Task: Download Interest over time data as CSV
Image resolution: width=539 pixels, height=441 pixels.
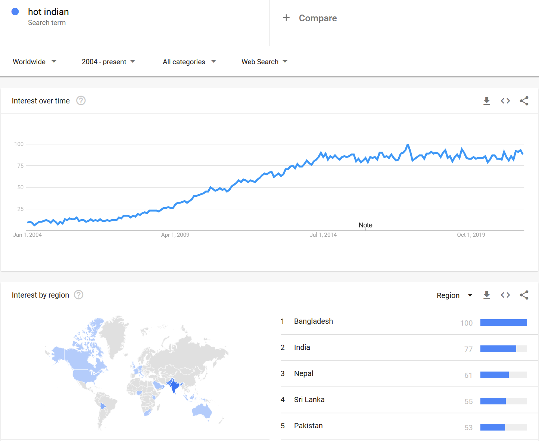Action: coord(486,101)
